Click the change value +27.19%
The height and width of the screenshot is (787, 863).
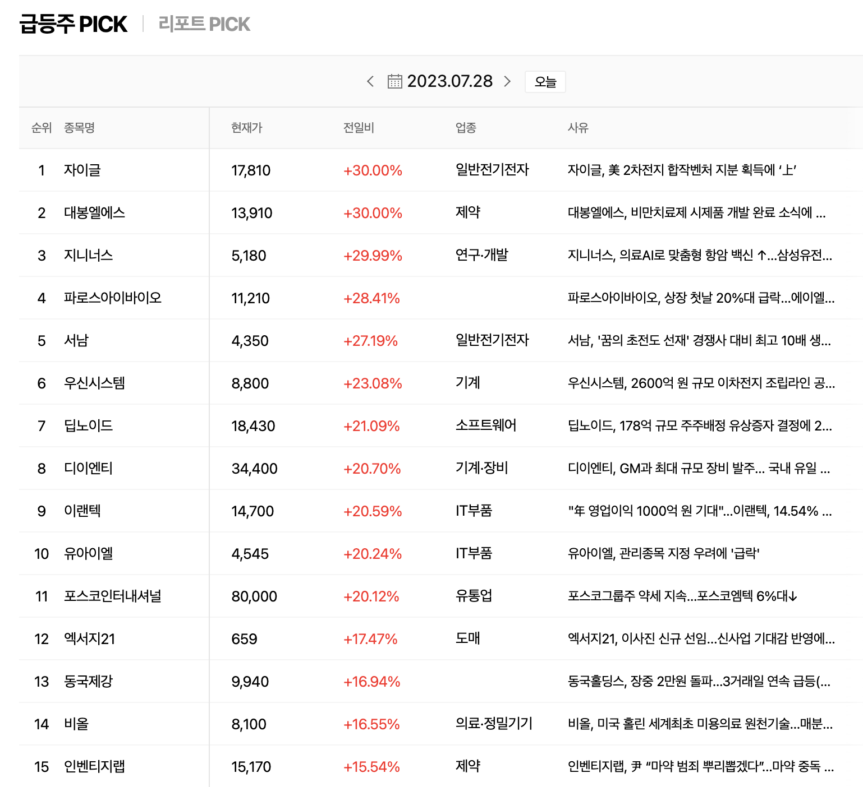(x=370, y=341)
